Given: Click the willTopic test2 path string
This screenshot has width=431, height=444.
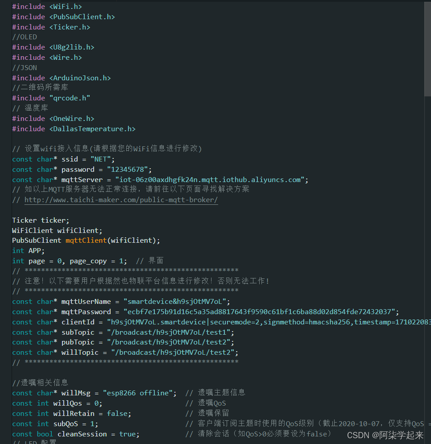Looking at the screenshot, I should click(174, 353).
